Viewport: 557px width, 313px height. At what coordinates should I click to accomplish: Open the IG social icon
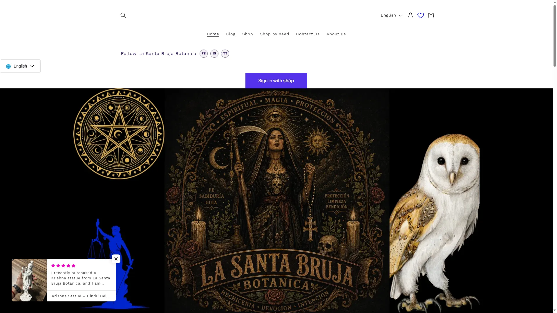click(214, 54)
